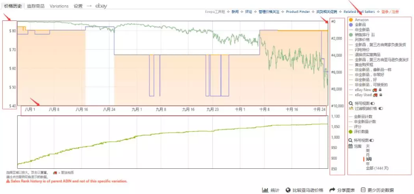Set range to 全部 (1444 天)
The width and height of the screenshot is (414, 194).
pyautogui.click(x=377, y=168)
